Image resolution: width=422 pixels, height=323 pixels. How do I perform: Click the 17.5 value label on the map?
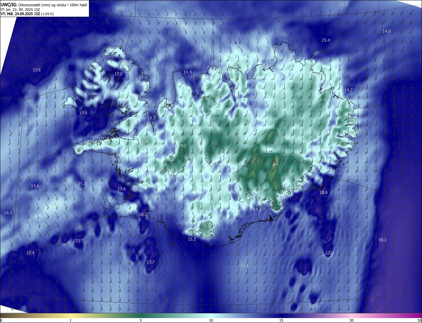coord(76,241)
